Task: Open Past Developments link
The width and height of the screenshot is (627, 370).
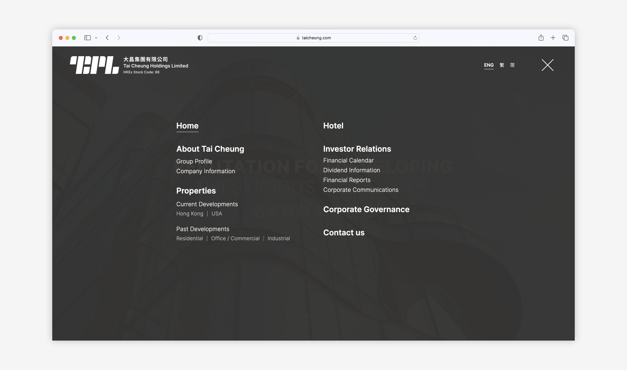Action: click(x=202, y=229)
